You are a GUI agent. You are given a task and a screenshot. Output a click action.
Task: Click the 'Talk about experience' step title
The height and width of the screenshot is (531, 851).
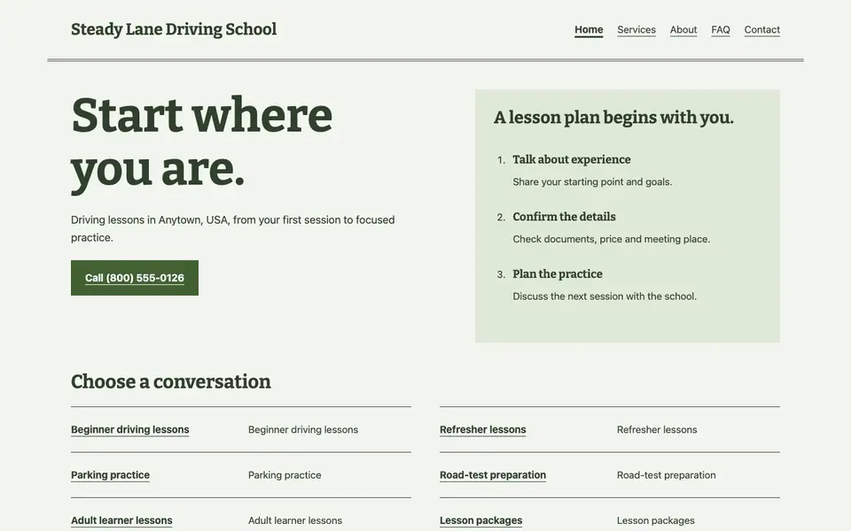(x=572, y=159)
